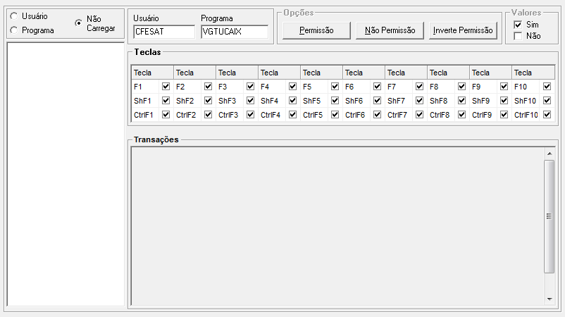The image size is (565, 317).
Task: Select the Programa radio button
Action: pos(14,30)
